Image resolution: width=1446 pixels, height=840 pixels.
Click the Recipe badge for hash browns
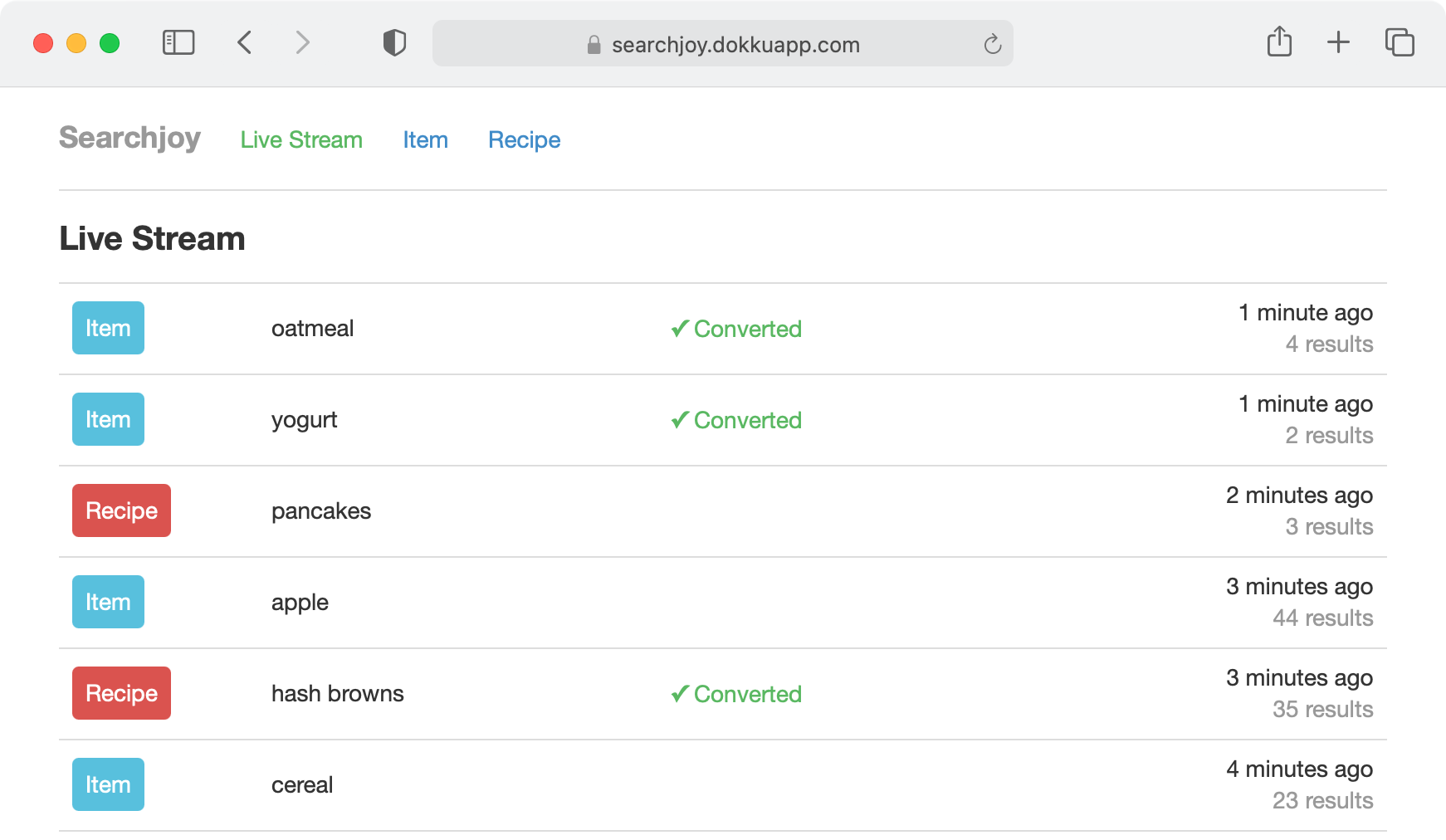[121, 693]
